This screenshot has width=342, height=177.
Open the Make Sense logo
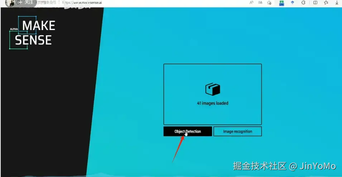pyautogui.click(x=32, y=33)
